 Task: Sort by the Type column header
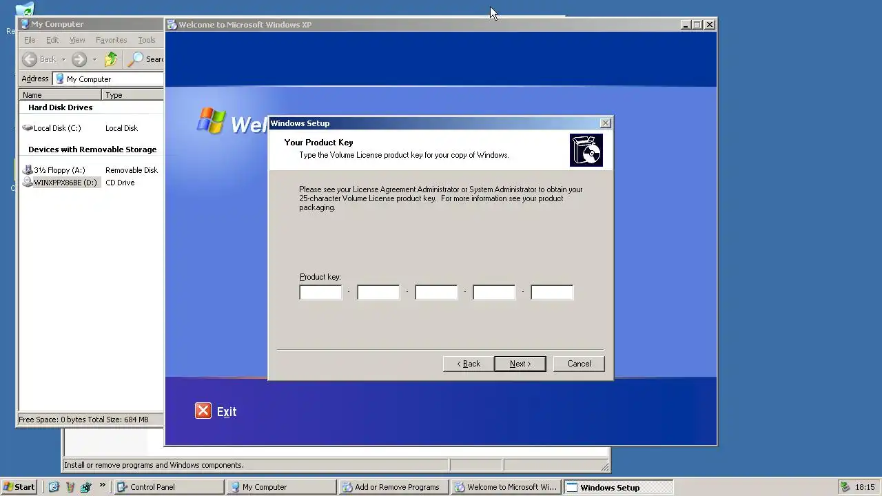tap(133, 95)
